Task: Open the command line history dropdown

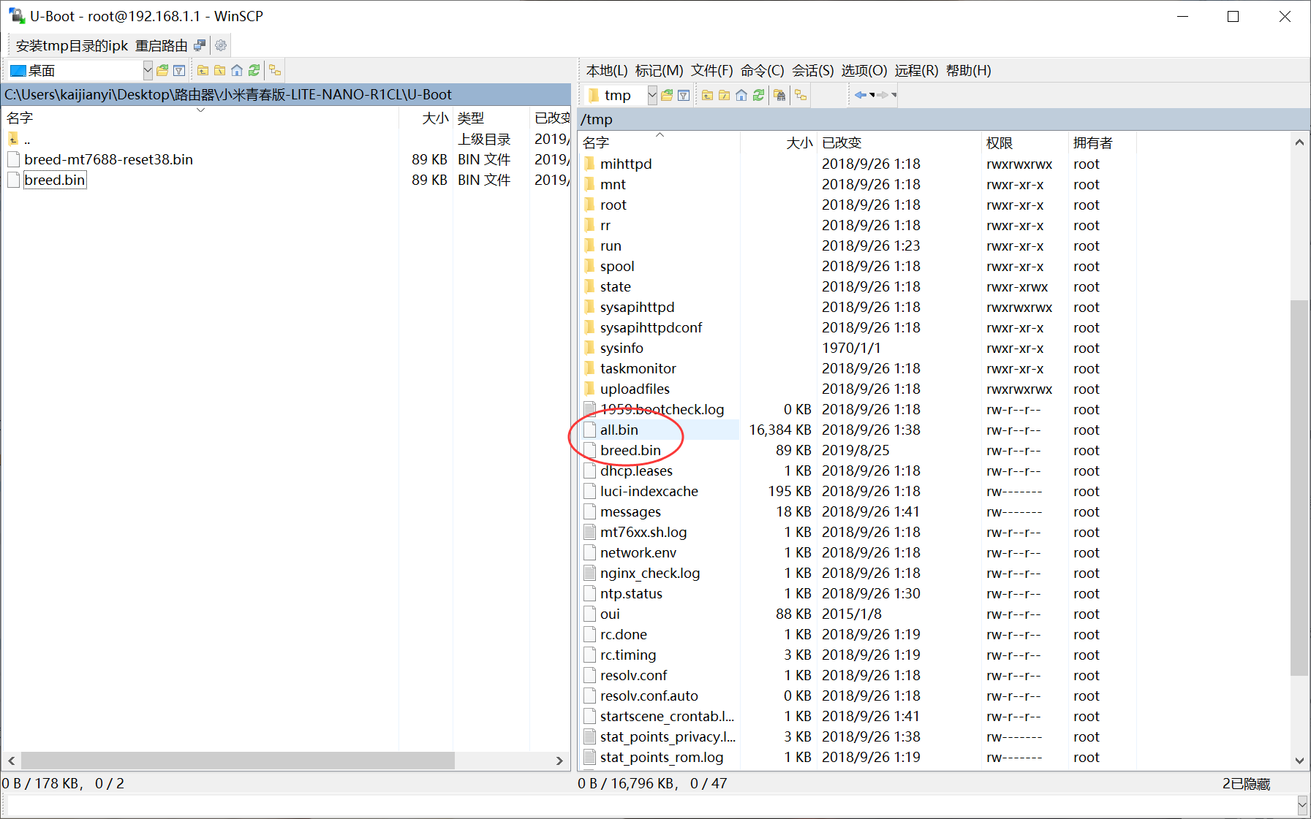Action: (x=1301, y=805)
